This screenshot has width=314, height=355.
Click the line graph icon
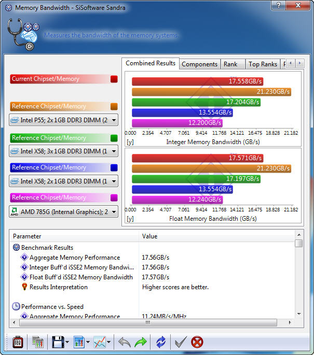100,342
